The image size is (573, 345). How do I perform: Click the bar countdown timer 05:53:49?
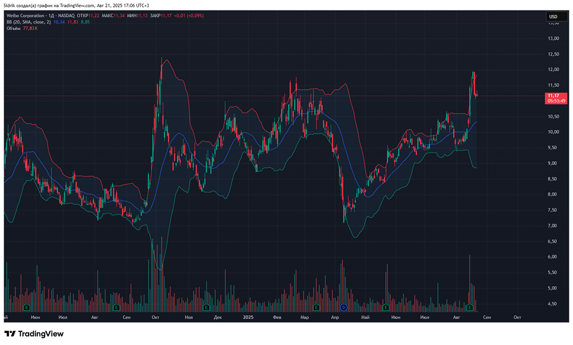[x=556, y=101]
